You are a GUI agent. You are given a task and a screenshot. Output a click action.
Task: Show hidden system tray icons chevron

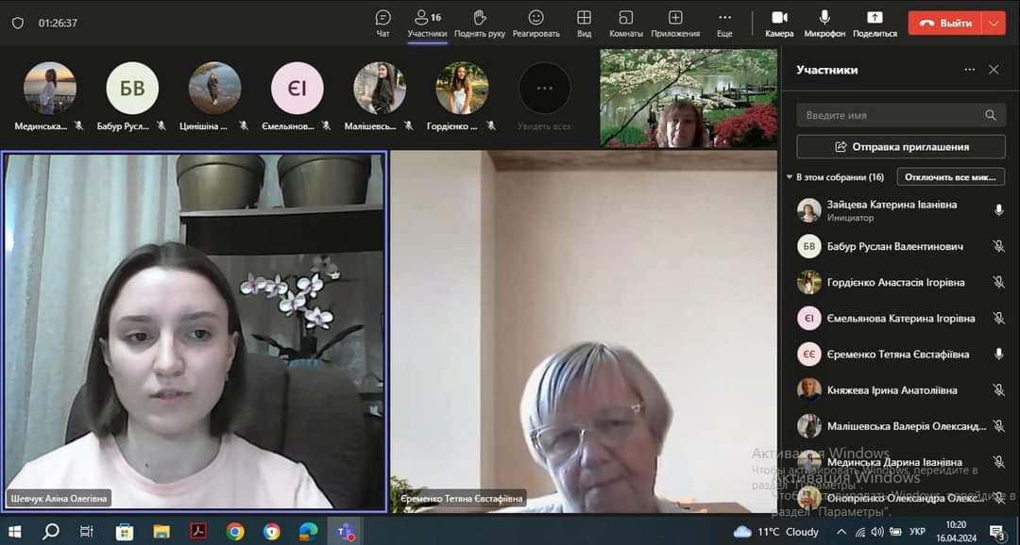(841, 532)
